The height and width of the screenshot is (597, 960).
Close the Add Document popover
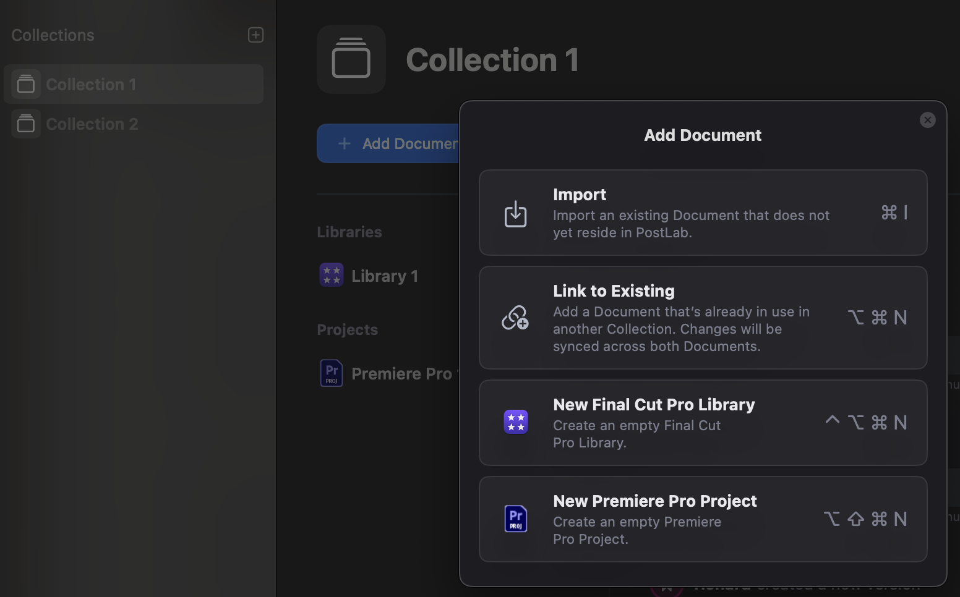coord(927,120)
